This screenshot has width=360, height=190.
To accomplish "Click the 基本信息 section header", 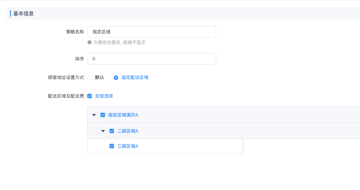I will 24,14.
